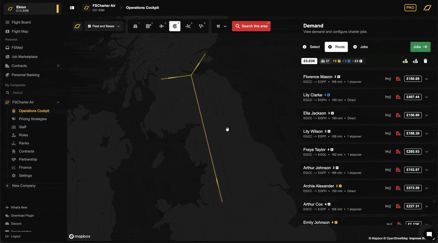Select the airplane tool in map toolbar

coord(162,26)
